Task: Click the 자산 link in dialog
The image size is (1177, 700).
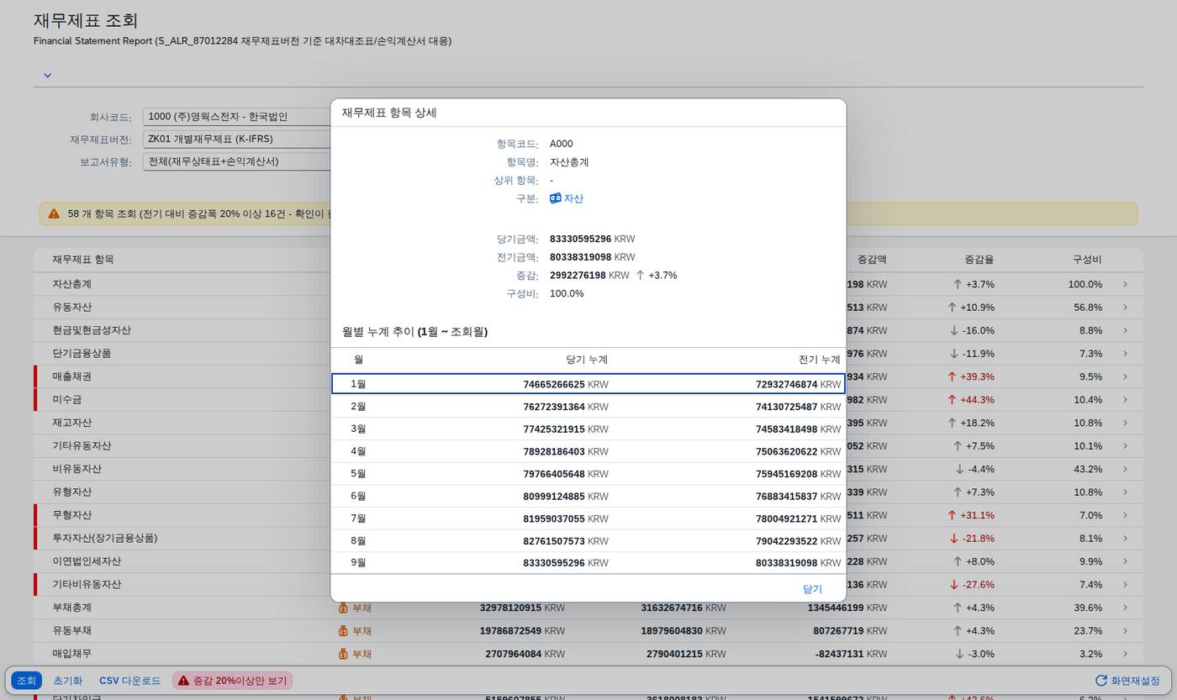Action: [x=573, y=198]
